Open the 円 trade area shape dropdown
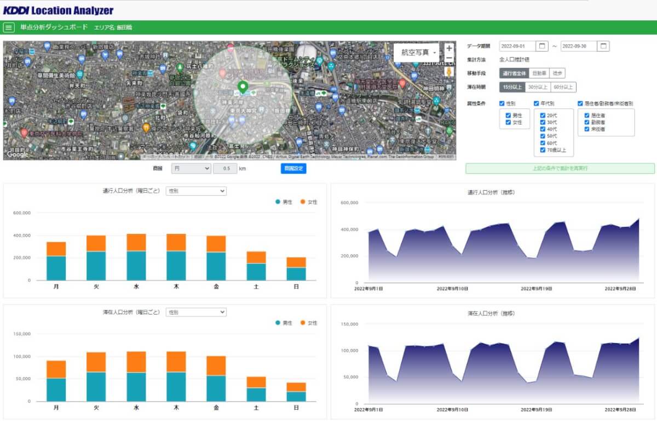 [x=191, y=169]
